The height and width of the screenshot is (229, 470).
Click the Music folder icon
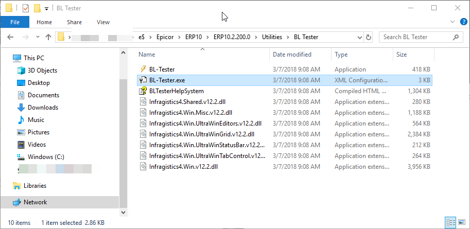pos(21,120)
